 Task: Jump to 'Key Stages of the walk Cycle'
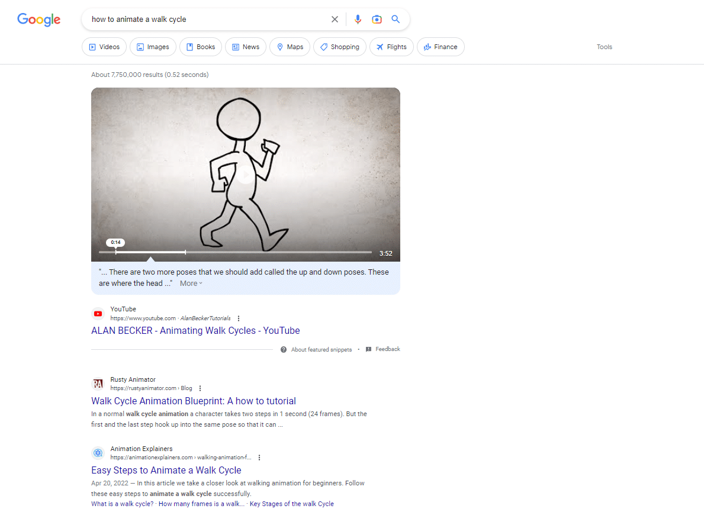(x=292, y=504)
